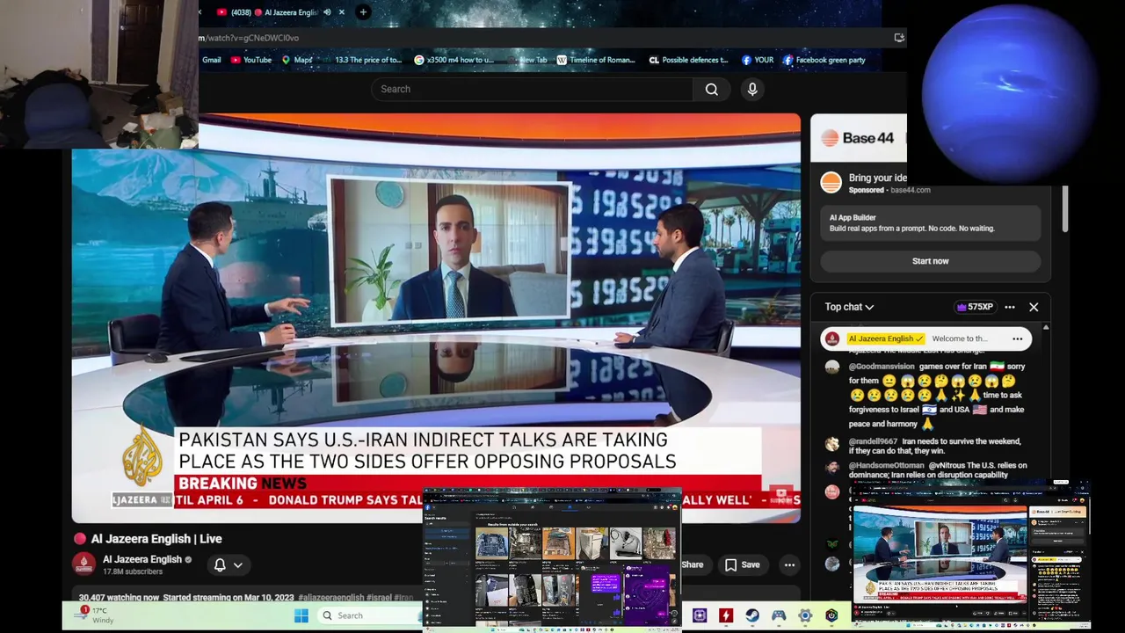
Task: Expand the subscription notification dropdown arrow
Action: pyautogui.click(x=237, y=564)
